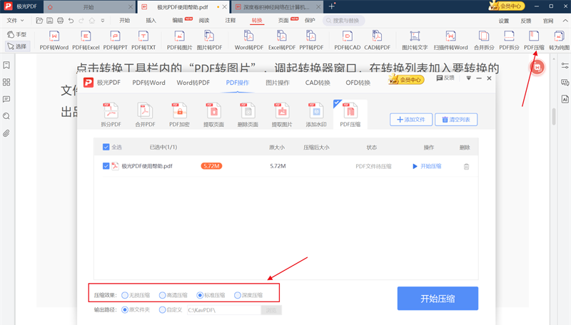Switch to 保护 ribbon tab
Image resolution: width=571 pixels, height=325 pixels.
click(310, 21)
